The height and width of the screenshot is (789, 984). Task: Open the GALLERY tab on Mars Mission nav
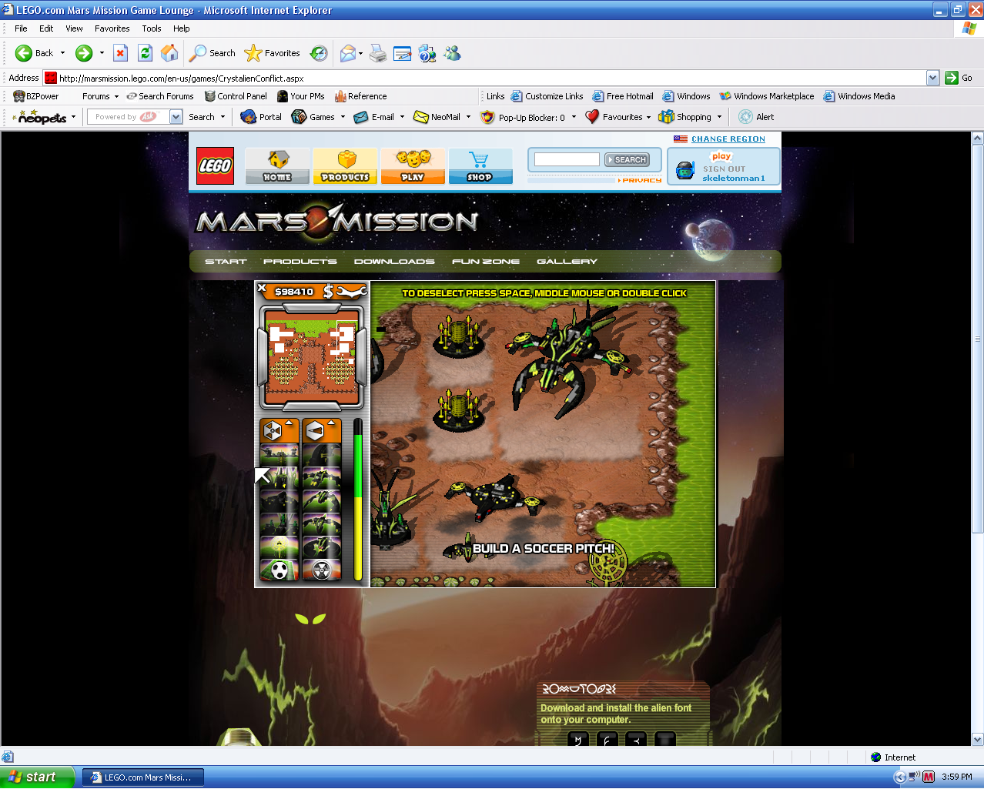(x=567, y=262)
